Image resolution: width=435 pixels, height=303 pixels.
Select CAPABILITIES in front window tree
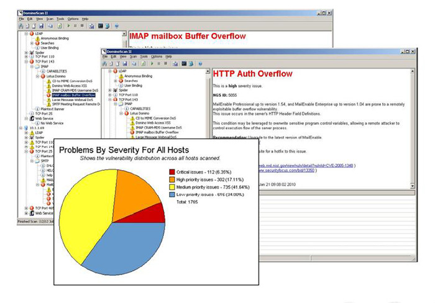[140, 109]
